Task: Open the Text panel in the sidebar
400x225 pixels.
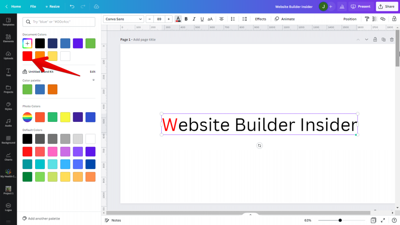Action: click(8, 71)
